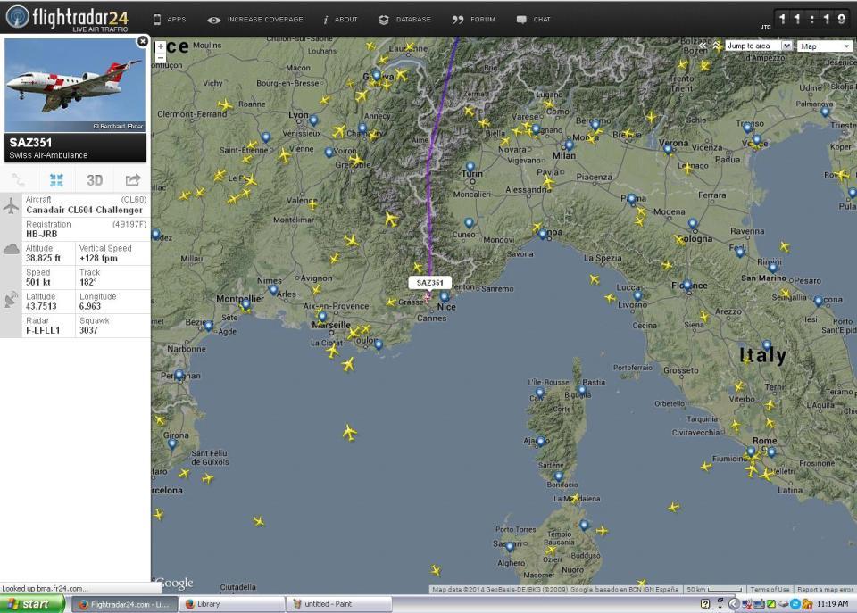Select the yellow plane south of Toulon
857x613 pixels.
[347, 363]
